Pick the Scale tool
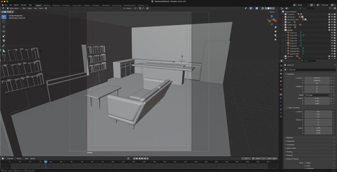The height and width of the screenshot is (172, 337). pyautogui.click(x=4, y=36)
